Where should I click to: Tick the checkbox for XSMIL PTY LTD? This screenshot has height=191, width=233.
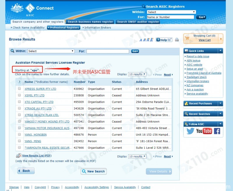(19, 95)
